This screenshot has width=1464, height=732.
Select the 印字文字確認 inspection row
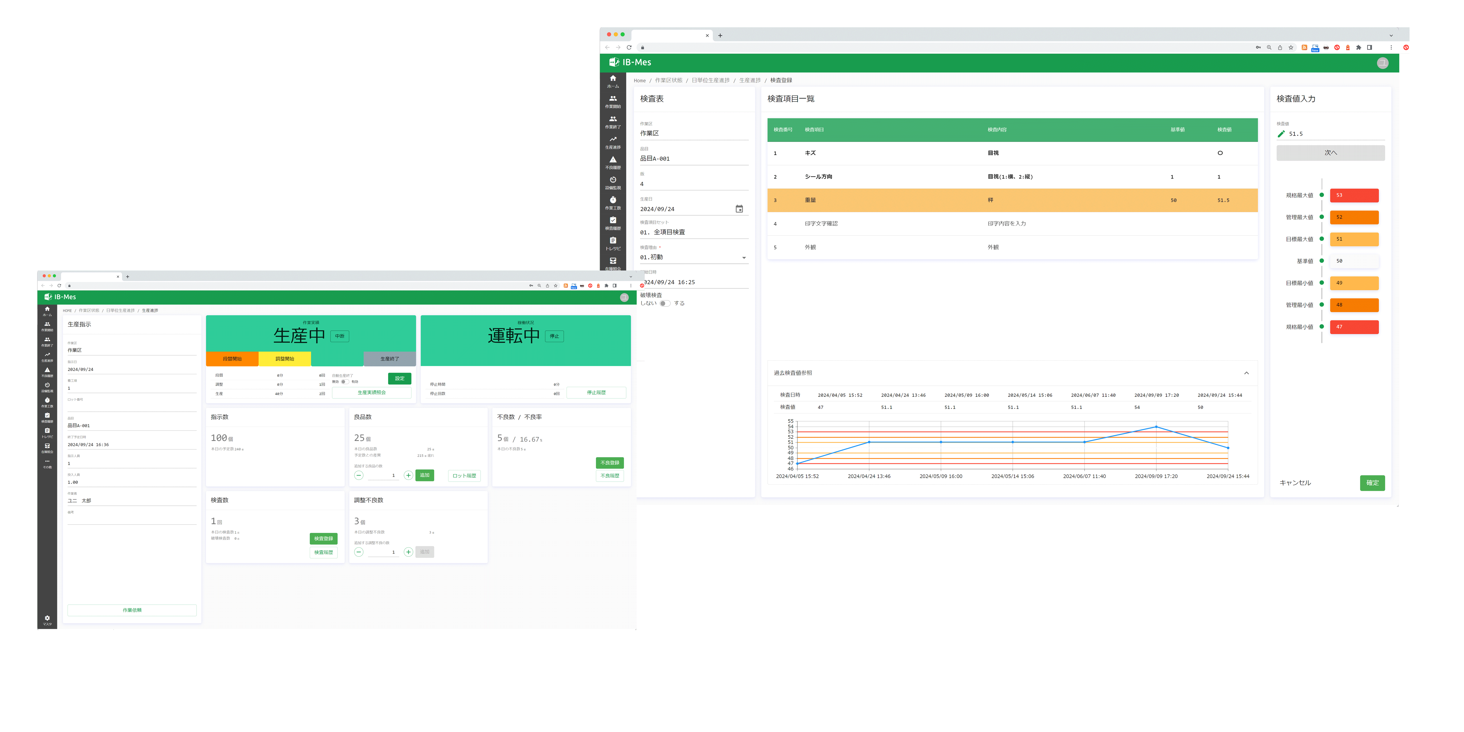pos(1012,224)
